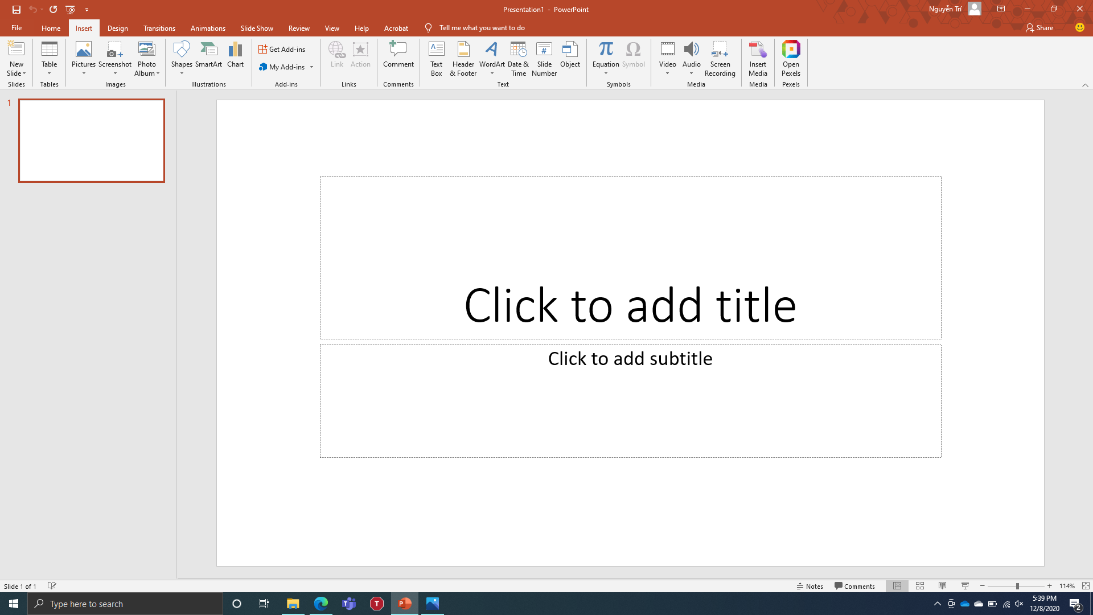Toggle the Comments pane in status bar

click(854, 586)
